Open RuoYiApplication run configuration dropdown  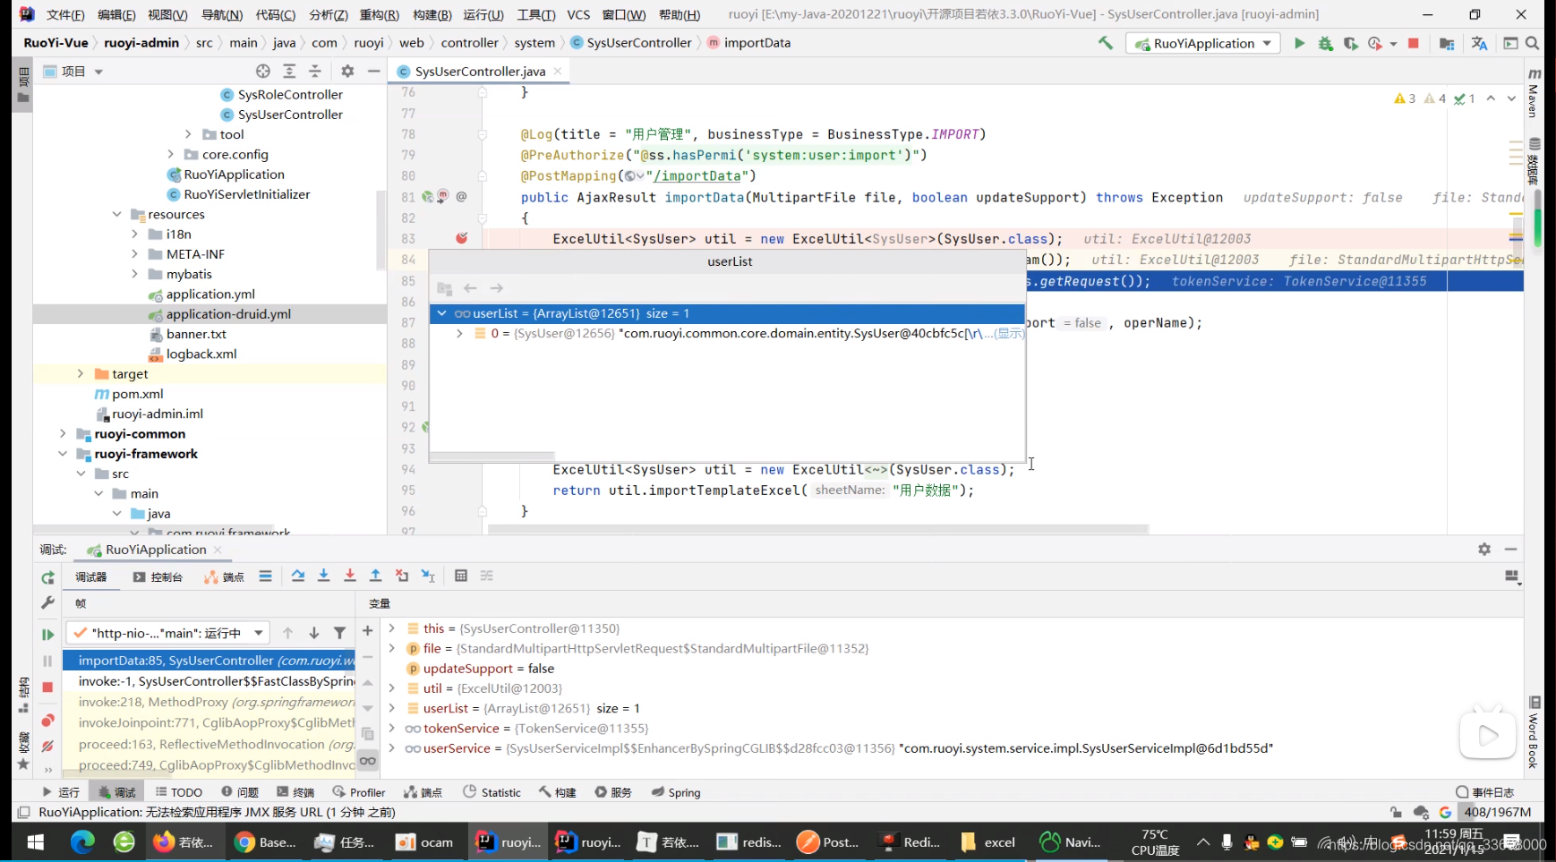point(1203,43)
